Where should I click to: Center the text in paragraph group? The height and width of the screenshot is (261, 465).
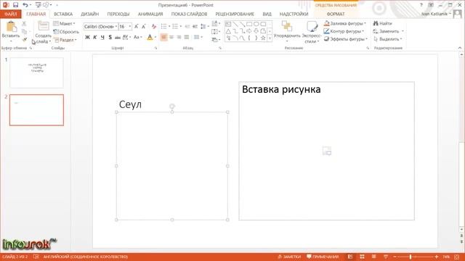(x=171, y=37)
